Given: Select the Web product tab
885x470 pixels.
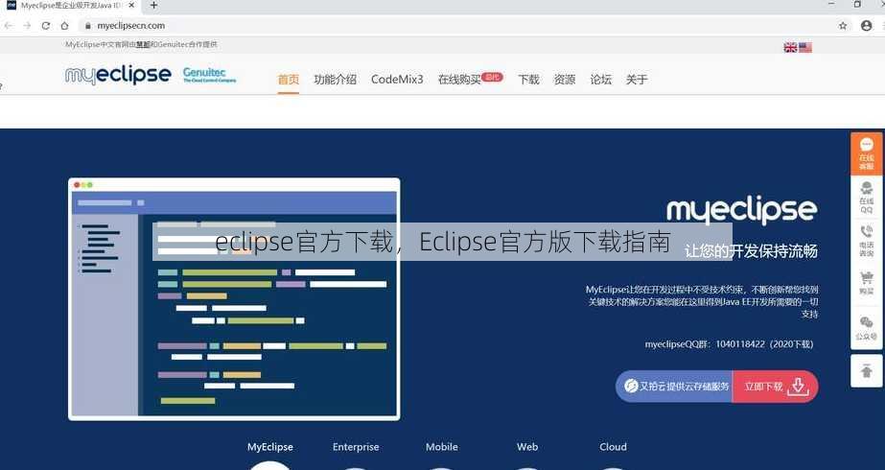Looking at the screenshot, I should [x=527, y=447].
